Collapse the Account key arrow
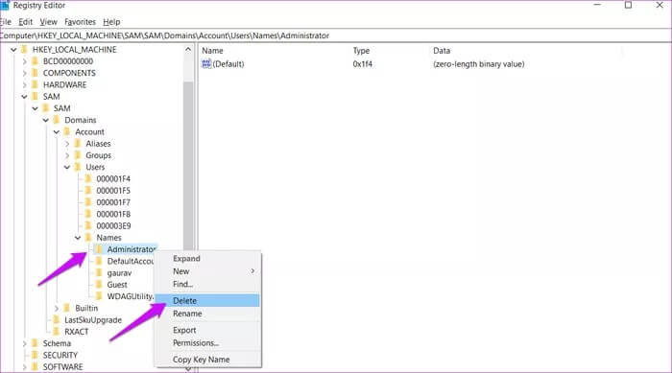 pos(57,132)
